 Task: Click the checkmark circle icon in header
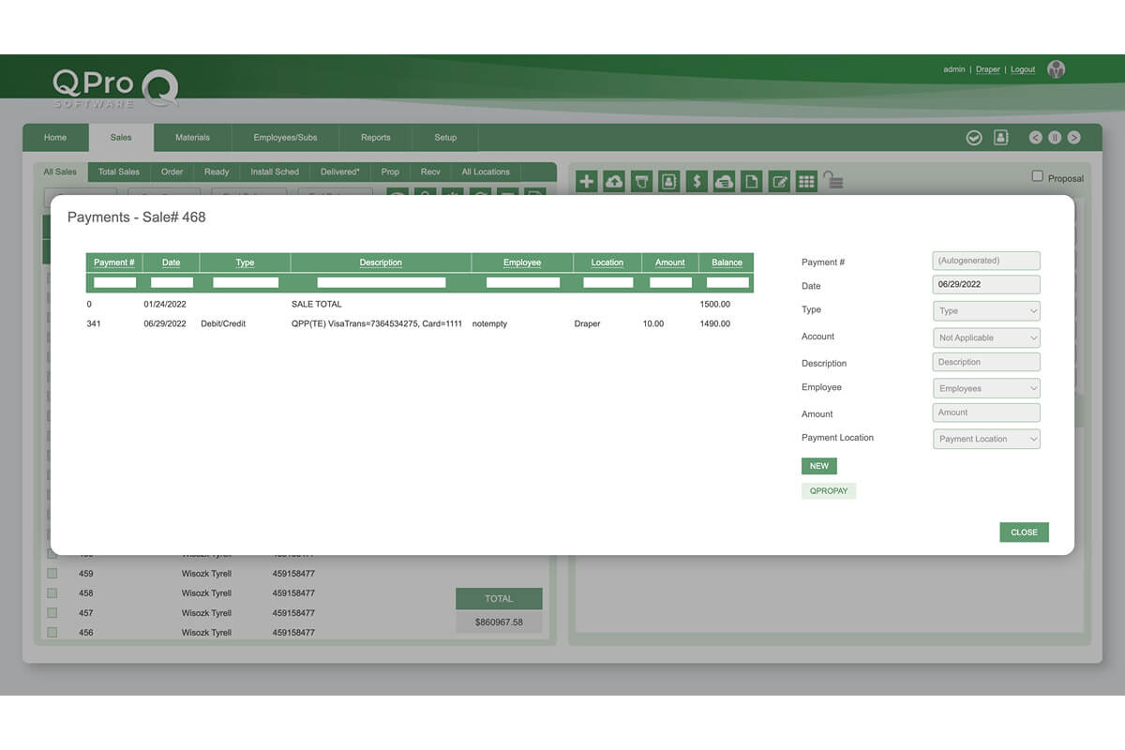click(974, 138)
